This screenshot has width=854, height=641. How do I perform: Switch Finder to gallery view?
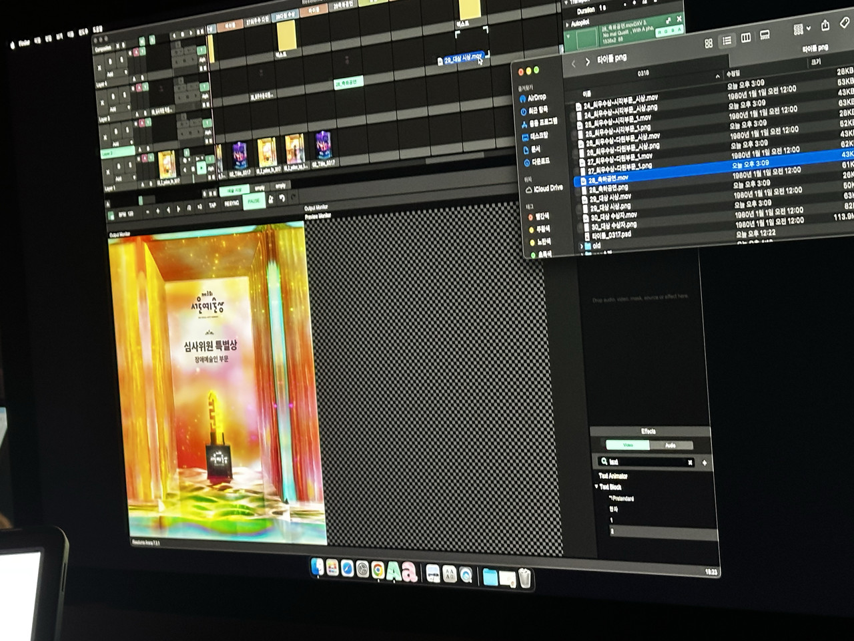(765, 35)
